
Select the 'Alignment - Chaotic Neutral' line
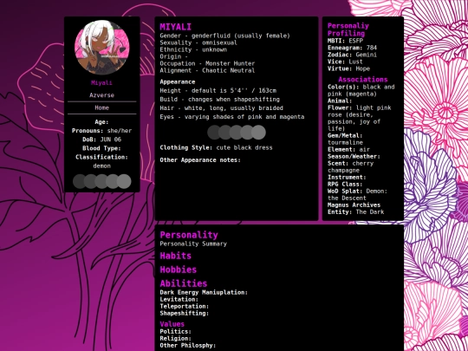pyautogui.click(x=207, y=70)
